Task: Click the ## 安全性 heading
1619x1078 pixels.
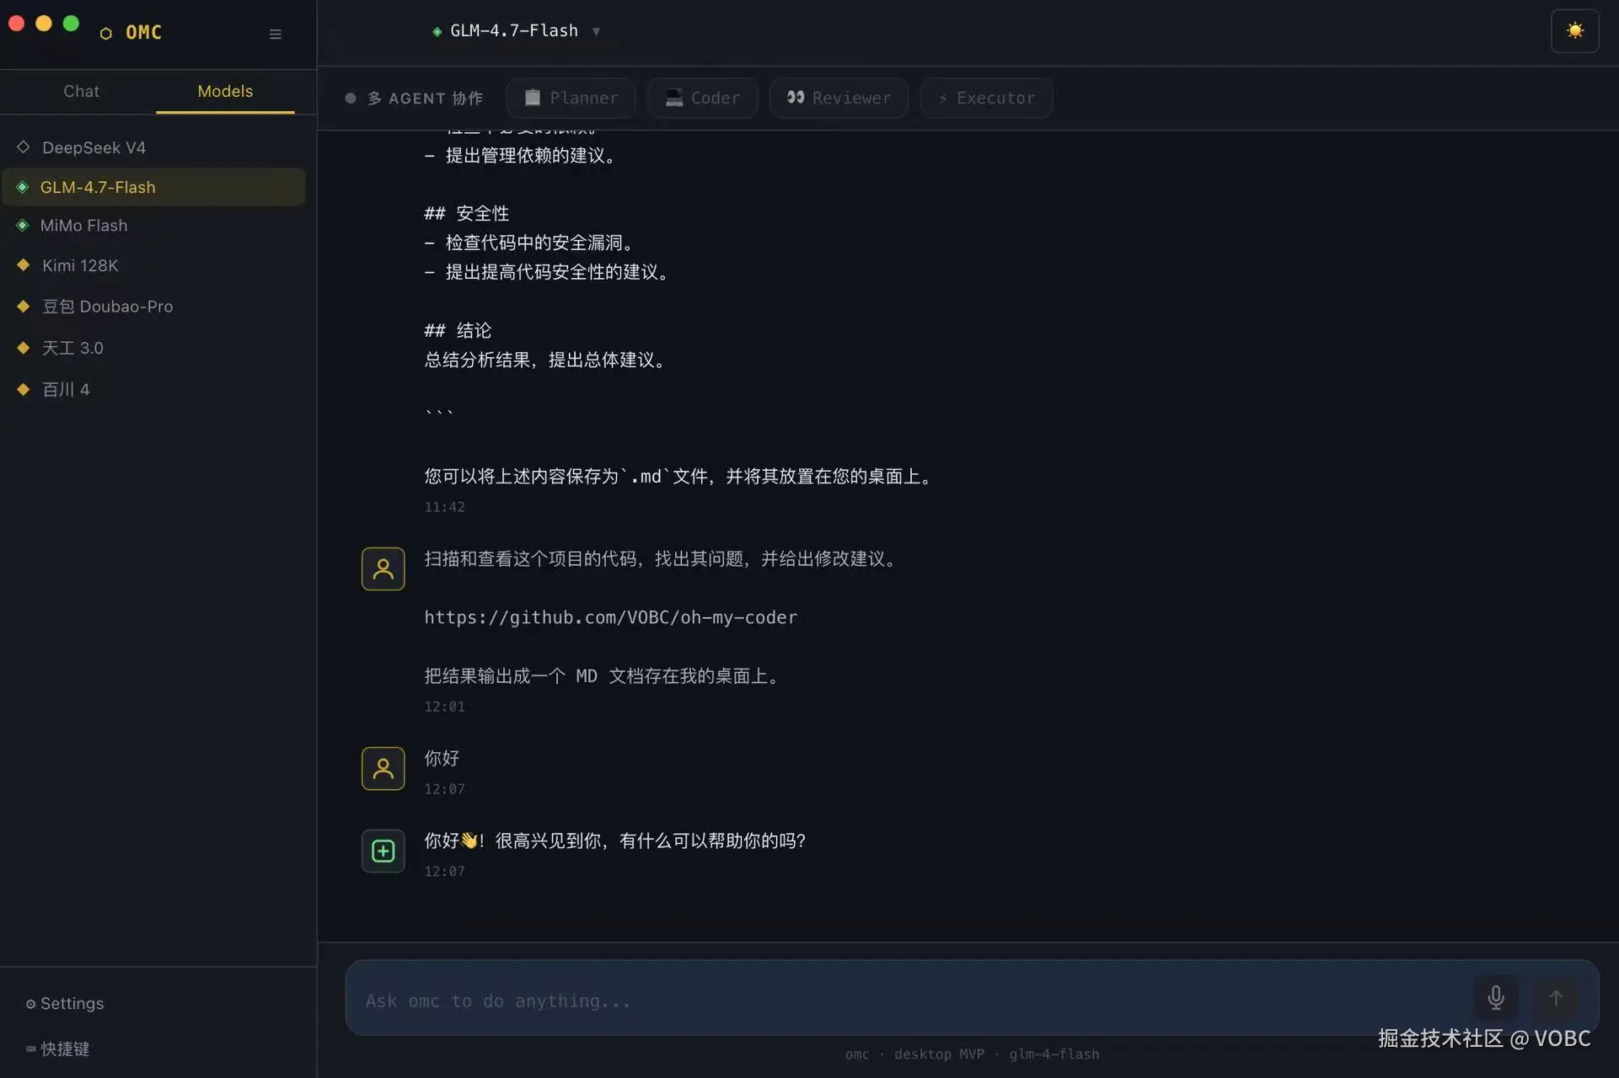Action: (x=466, y=214)
